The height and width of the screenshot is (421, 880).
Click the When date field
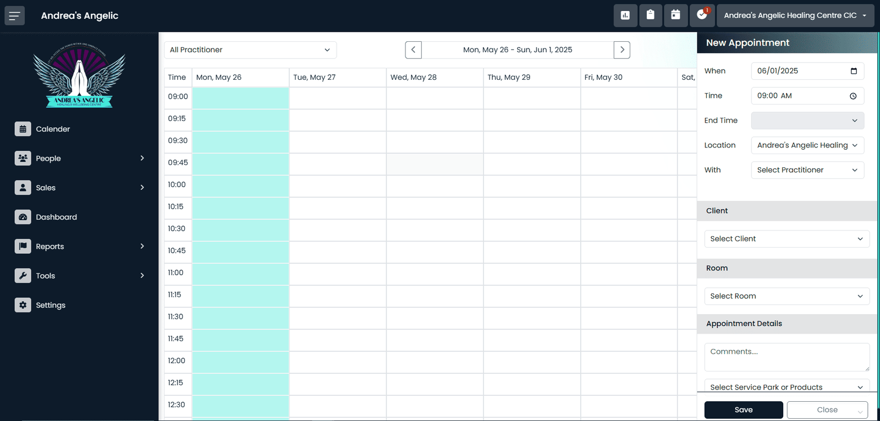(x=807, y=71)
